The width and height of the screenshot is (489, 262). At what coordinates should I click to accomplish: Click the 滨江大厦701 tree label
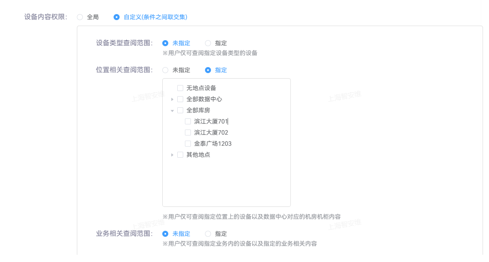click(211, 121)
